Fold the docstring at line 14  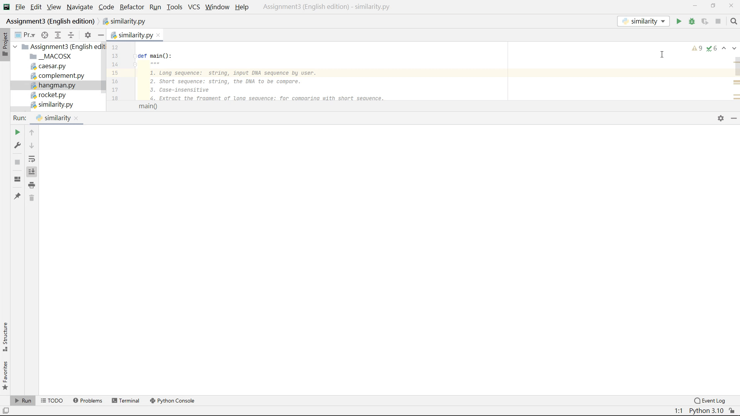click(x=135, y=64)
